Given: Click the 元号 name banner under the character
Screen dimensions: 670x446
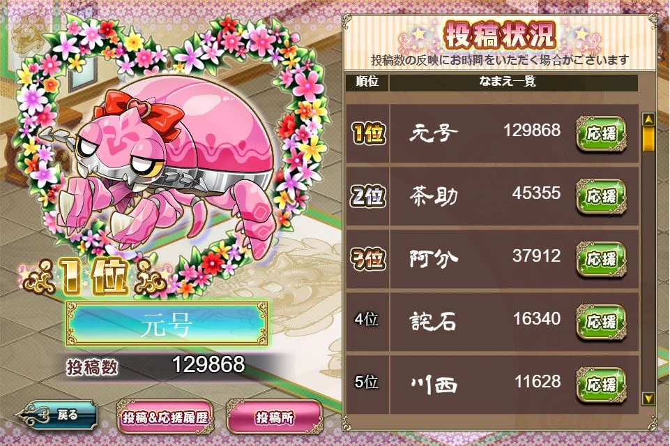Looking at the screenshot, I should (167, 324).
